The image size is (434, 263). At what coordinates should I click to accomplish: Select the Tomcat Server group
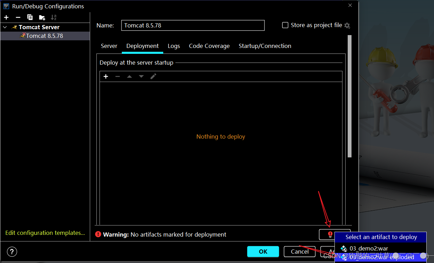point(39,27)
